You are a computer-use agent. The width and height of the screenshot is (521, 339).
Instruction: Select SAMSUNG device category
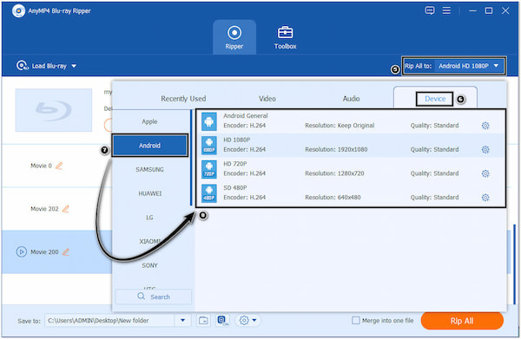[x=149, y=170]
